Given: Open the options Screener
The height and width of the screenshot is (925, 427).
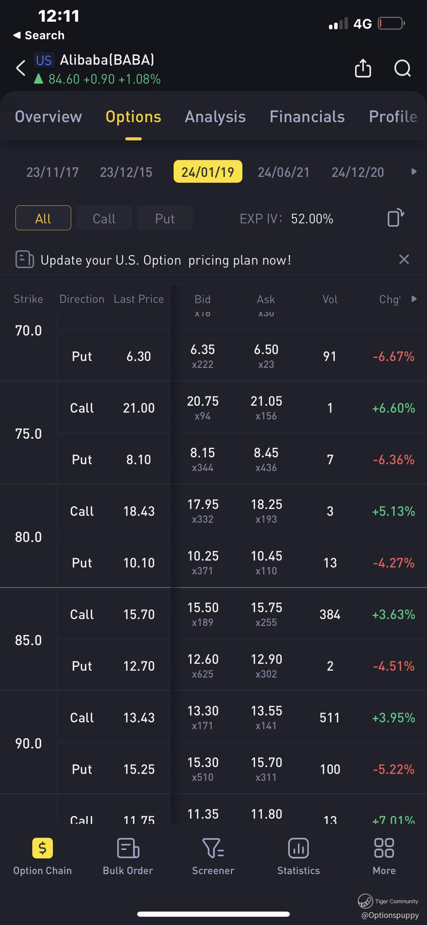Looking at the screenshot, I should (x=213, y=857).
